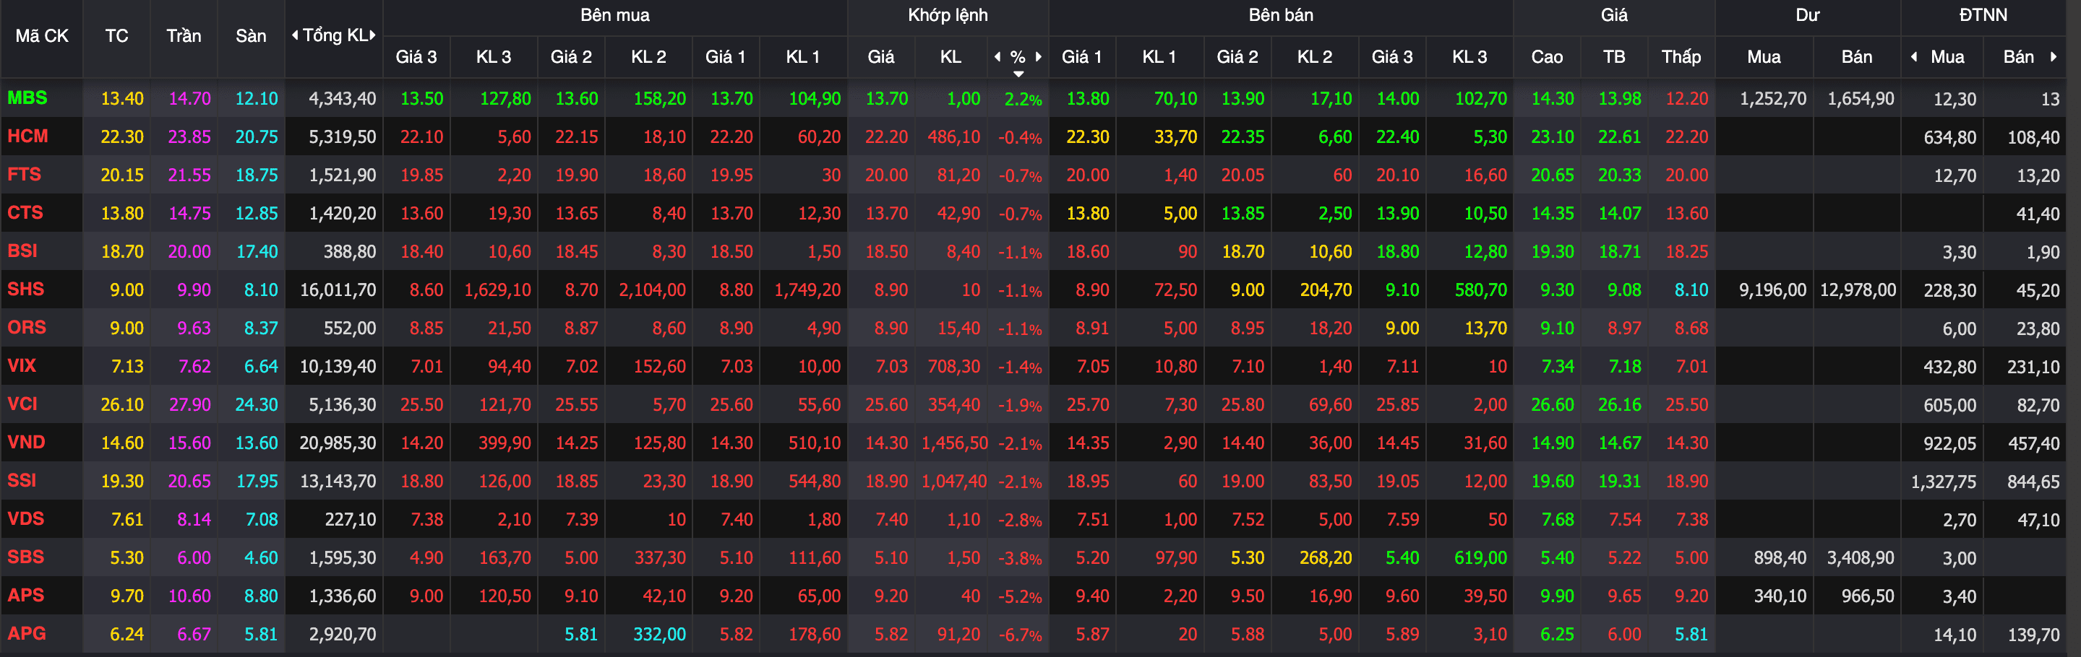Open the BSI stock symbol
This screenshot has height=657, width=2081.
point(22,251)
